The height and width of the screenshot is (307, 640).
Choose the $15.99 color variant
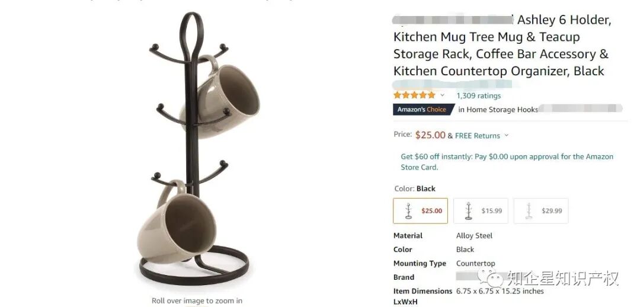(x=481, y=210)
